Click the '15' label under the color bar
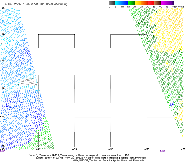The height and width of the screenshot is (162, 185). pyautogui.click(x=128, y=7)
